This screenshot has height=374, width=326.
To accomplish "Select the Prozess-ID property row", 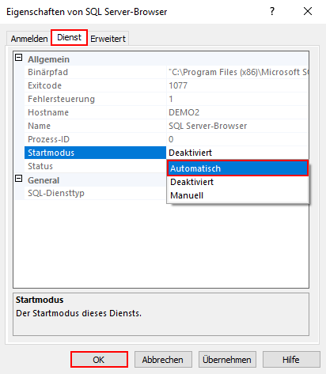I will [166, 139].
